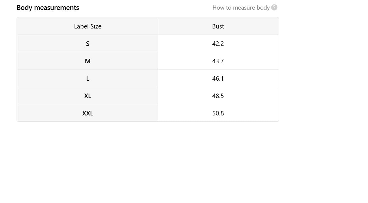The image size is (368, 203).
Task: Select the S size row label
Action: tap(88, 44)
